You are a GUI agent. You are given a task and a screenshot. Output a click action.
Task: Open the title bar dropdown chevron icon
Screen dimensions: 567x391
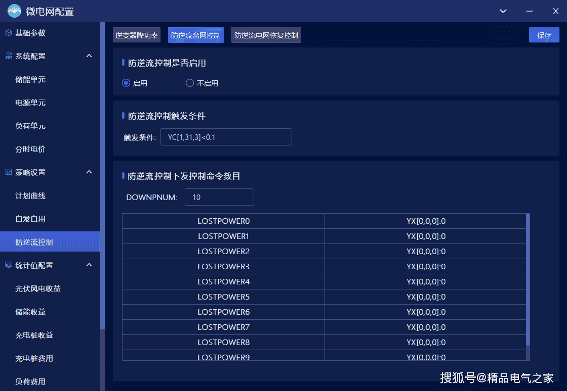click(x=503, y=11)
